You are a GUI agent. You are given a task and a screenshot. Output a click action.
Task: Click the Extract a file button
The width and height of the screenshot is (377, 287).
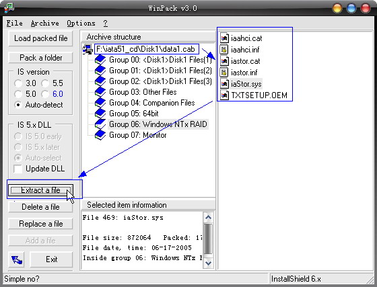tap(40, 190)
